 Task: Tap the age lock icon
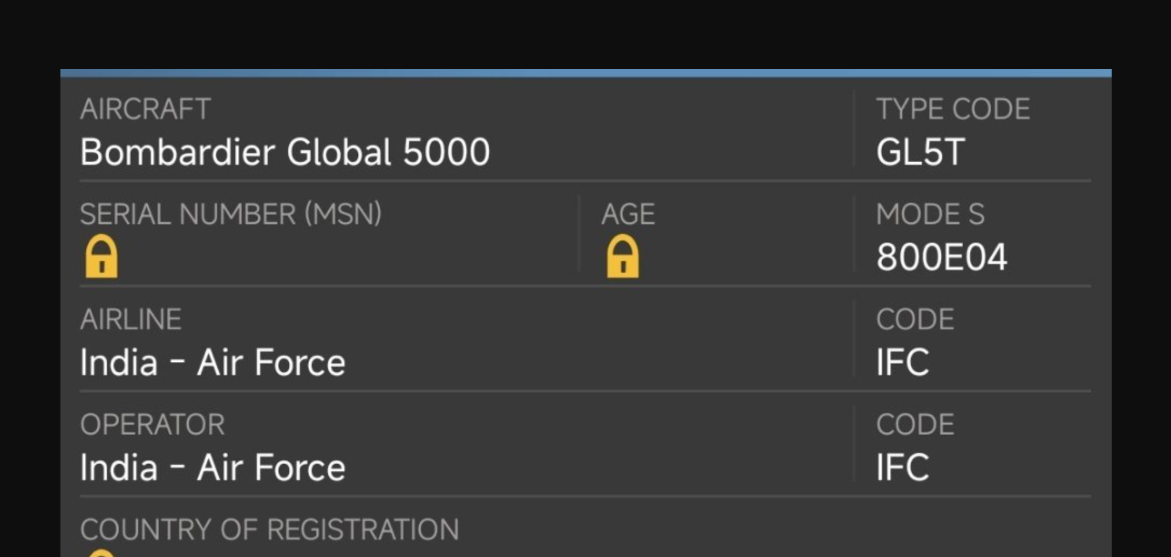(623, 256)
